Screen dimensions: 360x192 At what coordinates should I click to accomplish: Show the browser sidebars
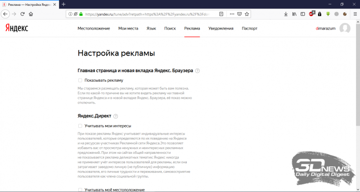[x=303, y=14]
